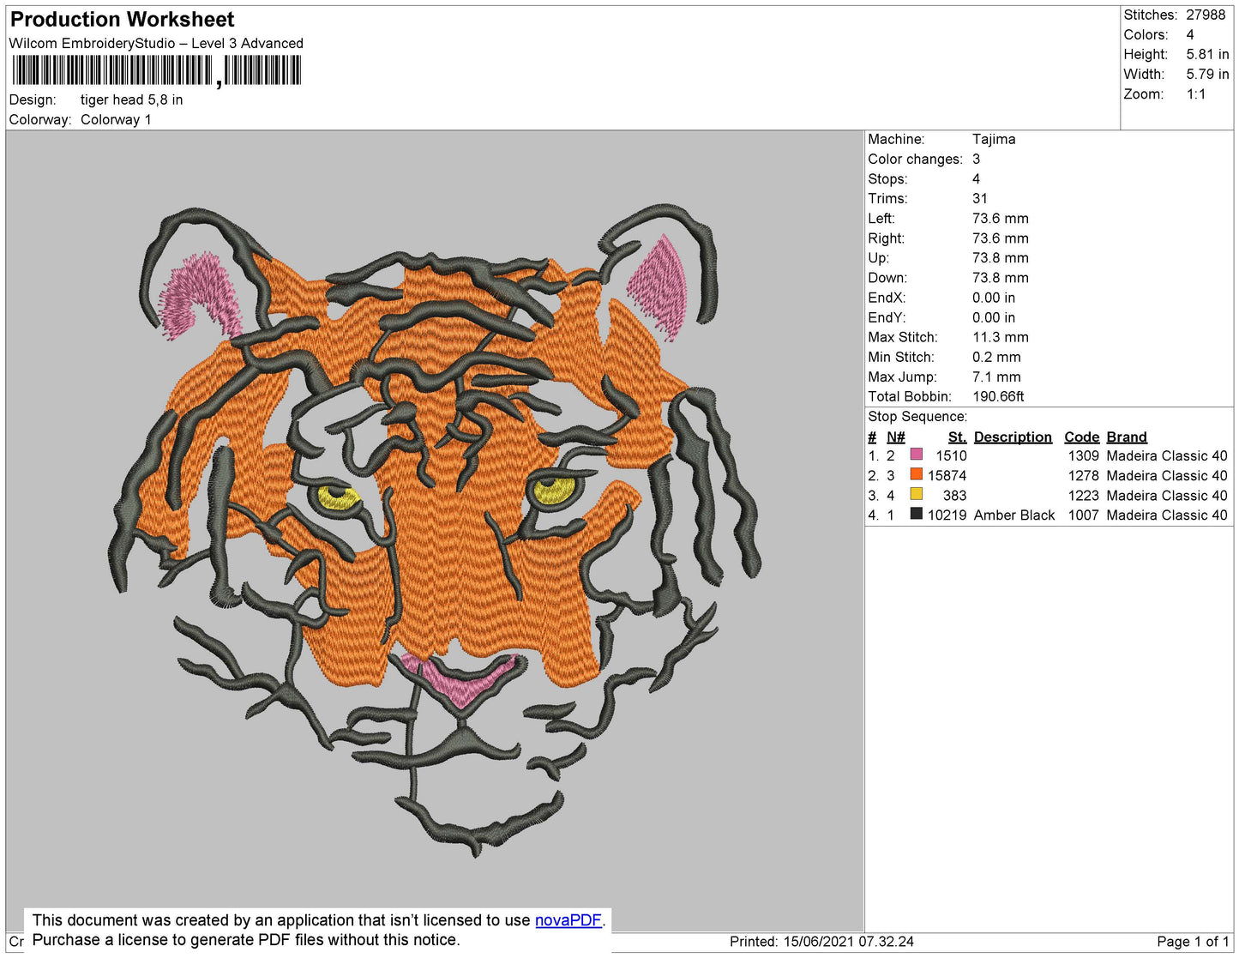Click the yellow color swatch in row 3

click(x=917, y=494)
